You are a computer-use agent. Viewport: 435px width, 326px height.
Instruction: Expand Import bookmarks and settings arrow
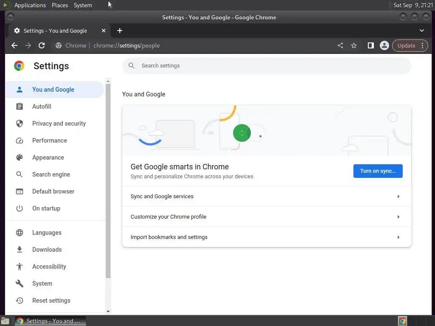tap(398, 237)
